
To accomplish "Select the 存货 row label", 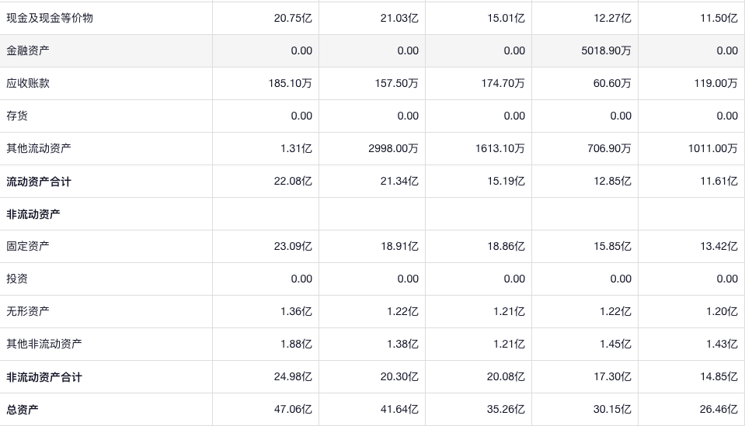I will pyautogui.click(x=17, y=116).
